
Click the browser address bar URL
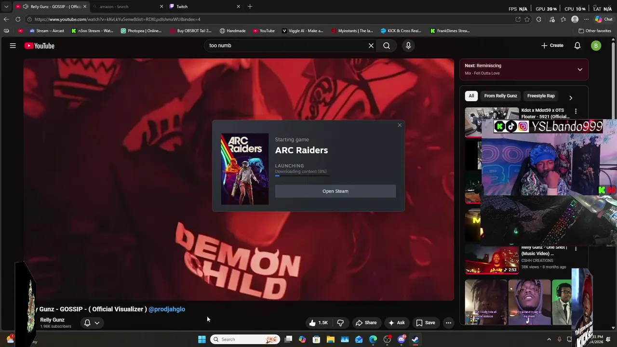click(118, 19)
